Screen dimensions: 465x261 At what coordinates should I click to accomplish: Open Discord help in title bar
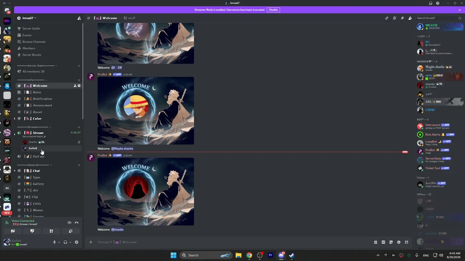click(438, 3)
